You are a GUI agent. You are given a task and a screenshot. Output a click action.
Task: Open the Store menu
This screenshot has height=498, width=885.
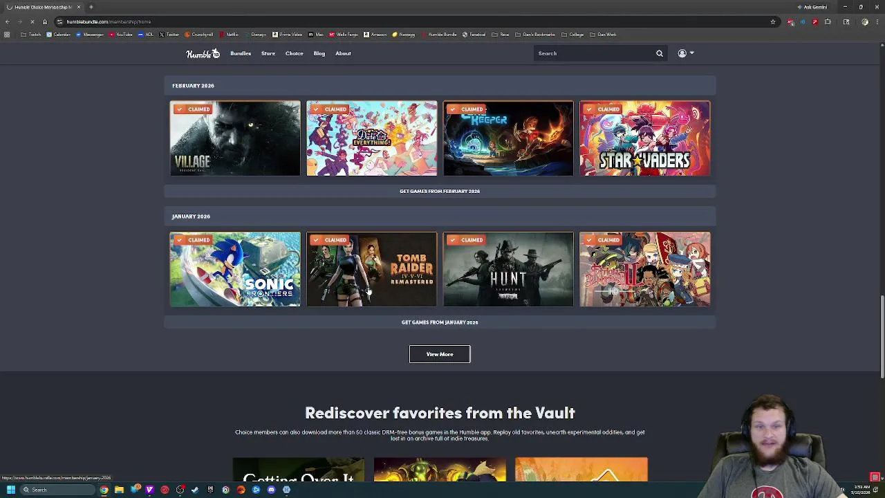point(268,53)
